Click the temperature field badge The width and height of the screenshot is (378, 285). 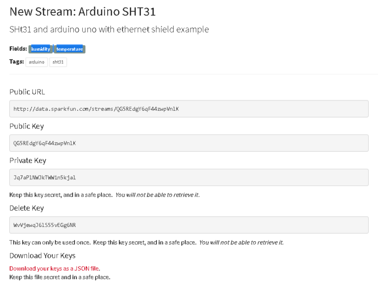point(70,49)
